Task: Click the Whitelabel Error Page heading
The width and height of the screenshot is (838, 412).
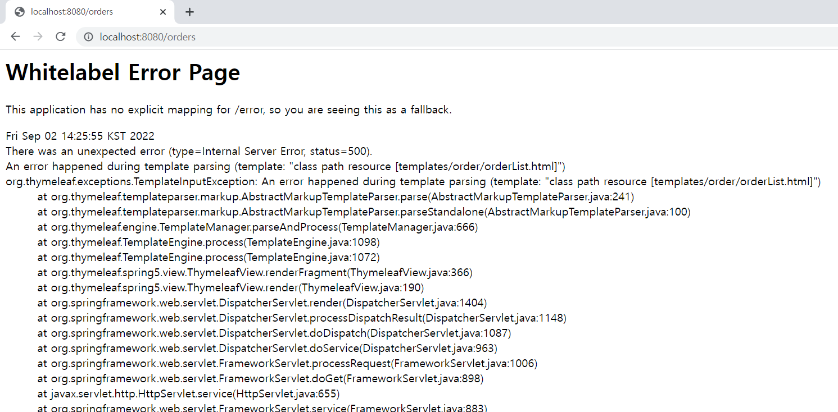Action: tap(123, 73)
